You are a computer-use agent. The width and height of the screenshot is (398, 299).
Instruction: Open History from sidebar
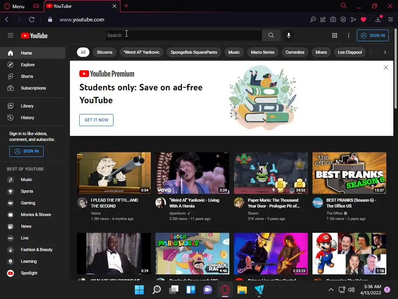(x=33, y=118)
